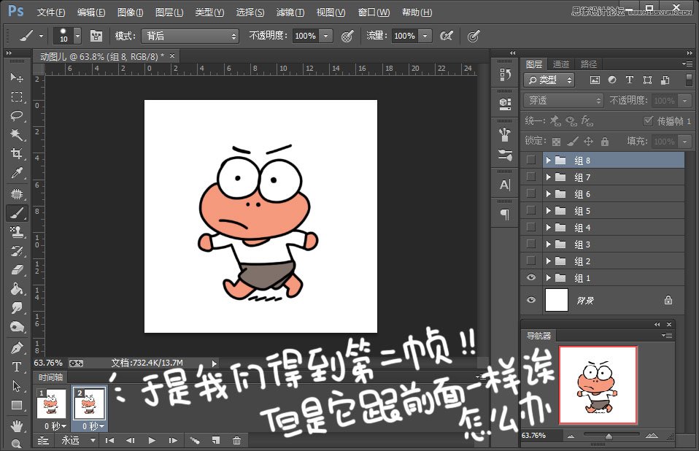Open the 滤镜 menu
Screen dimensions: 699x451
(290, 12)
